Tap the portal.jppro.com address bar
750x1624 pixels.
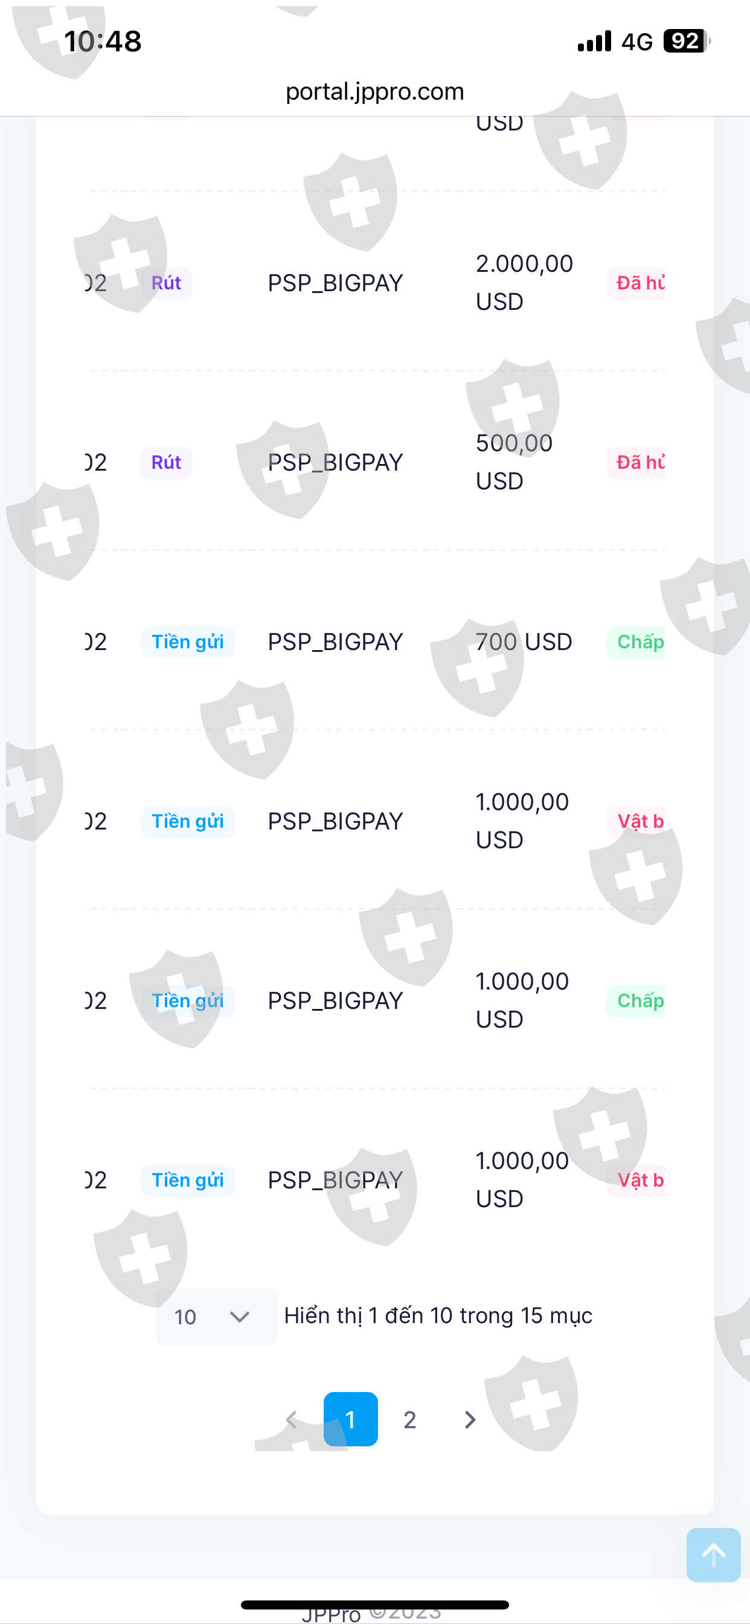(x=374, y=91)
